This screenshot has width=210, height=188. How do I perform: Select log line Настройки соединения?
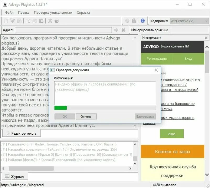pyautogui.click(x=59, y=150)
